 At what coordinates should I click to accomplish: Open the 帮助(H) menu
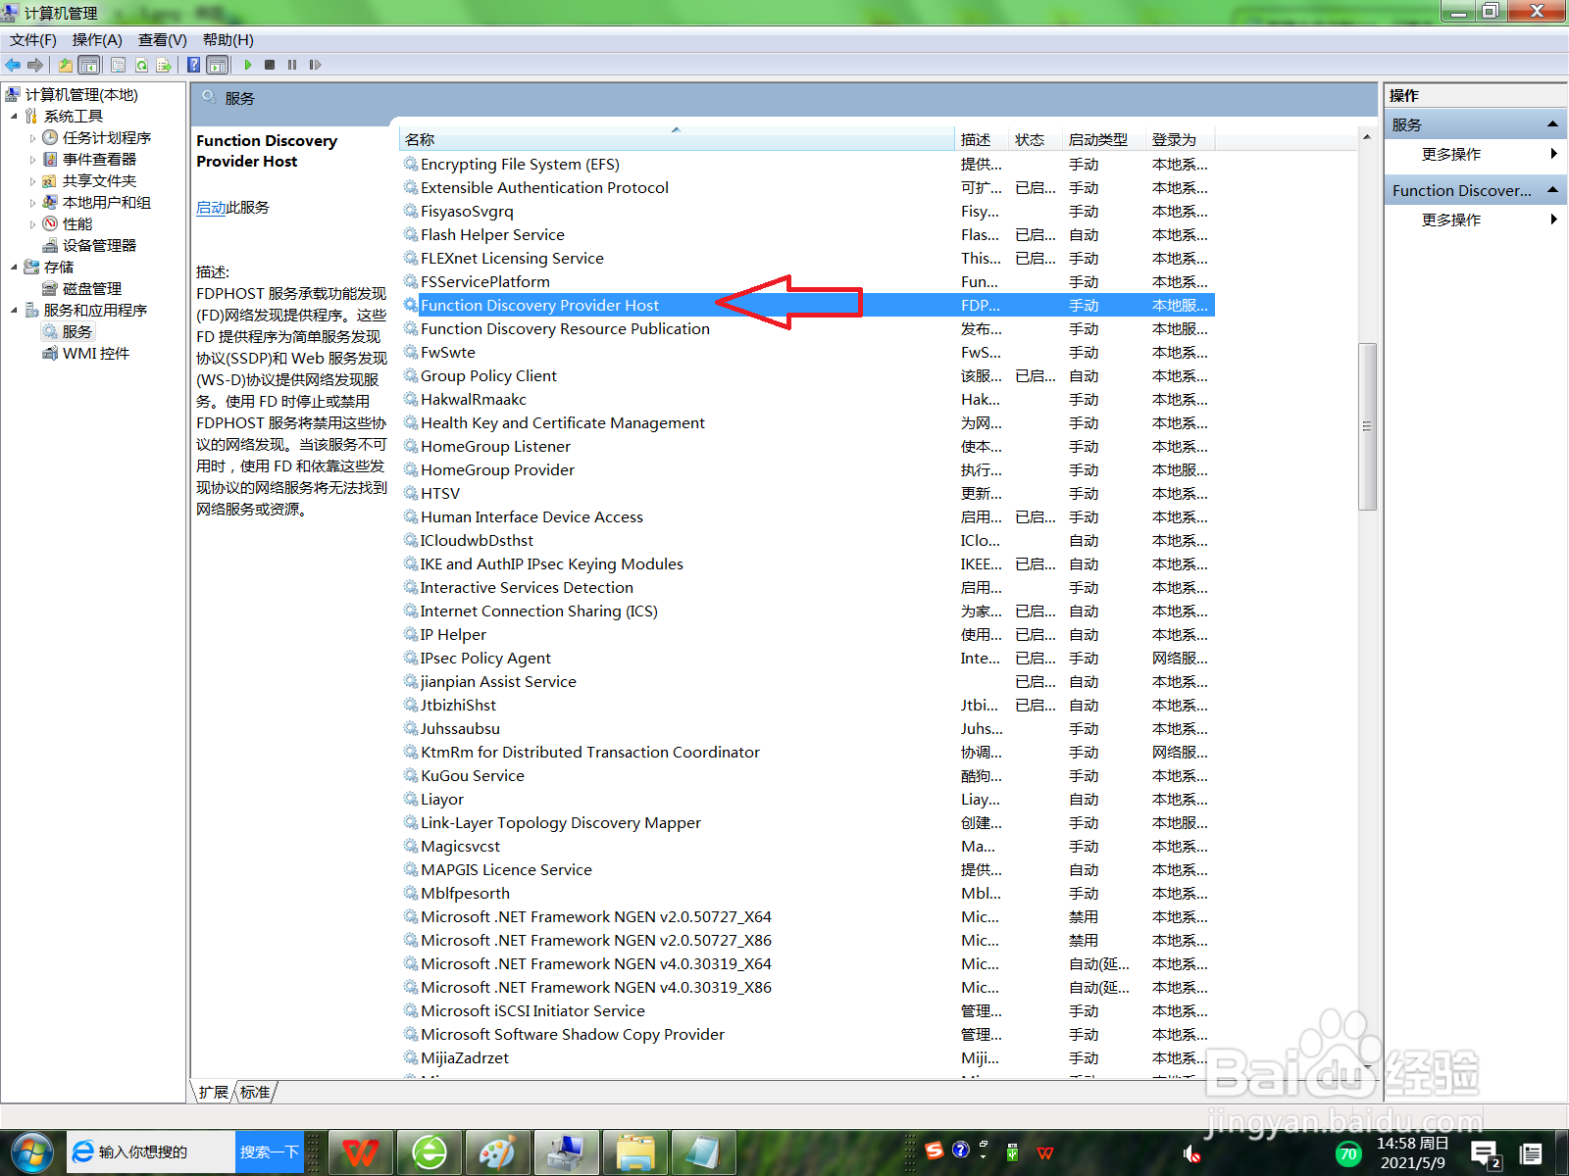(228, 40)
